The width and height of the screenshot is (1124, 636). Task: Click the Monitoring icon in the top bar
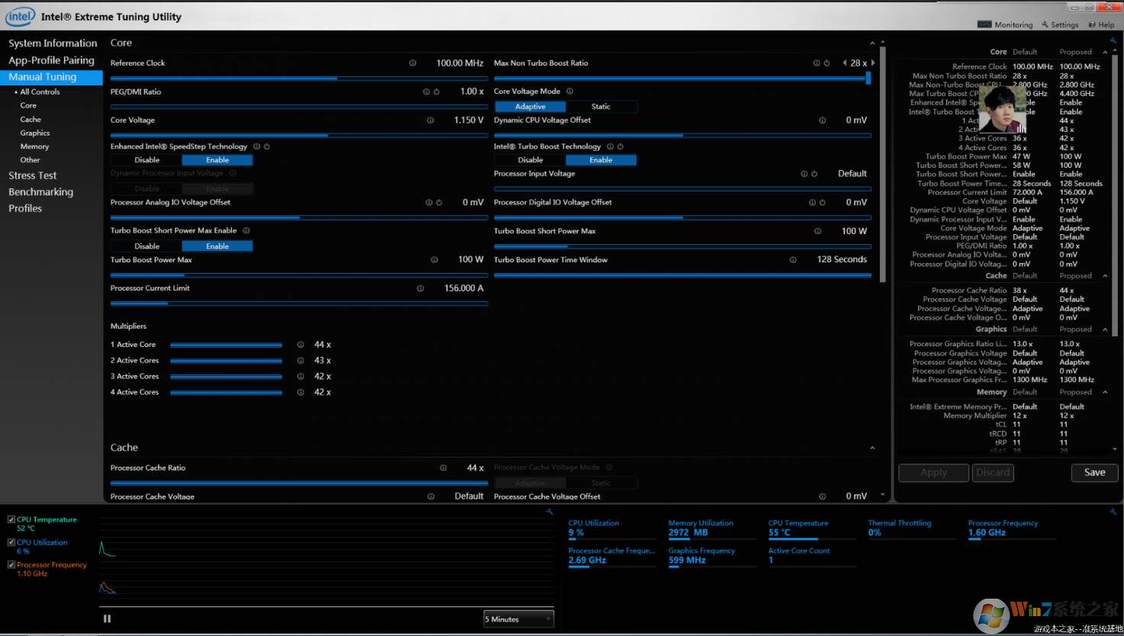coord(984,24)
